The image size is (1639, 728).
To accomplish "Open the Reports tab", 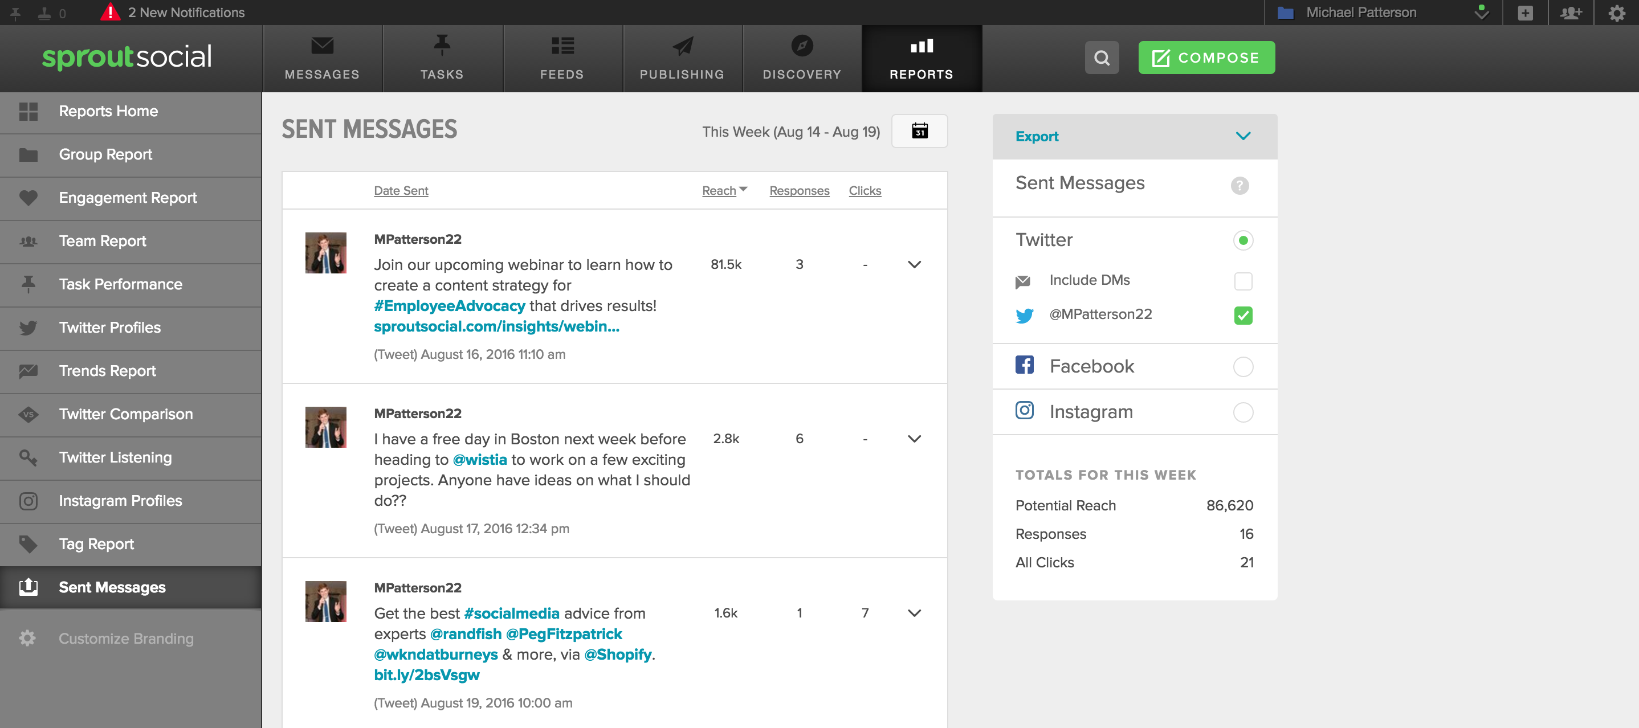I will (x=922, y=59).
